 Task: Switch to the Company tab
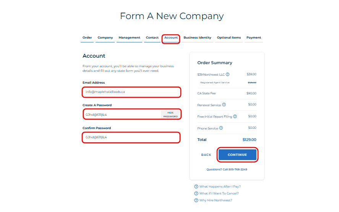pyautogui.click(x=105, y=37)
